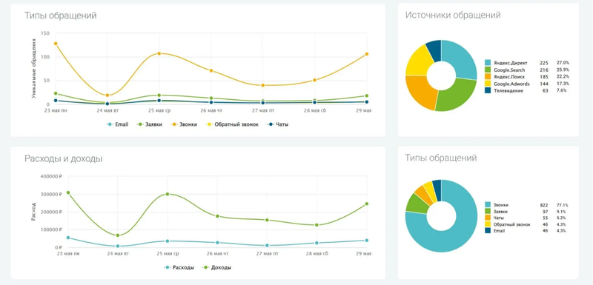Toggle Email series in top chart legend
The width and height of the screenshot is (593, 285).
pyautogui.click(x=118, y=124)
